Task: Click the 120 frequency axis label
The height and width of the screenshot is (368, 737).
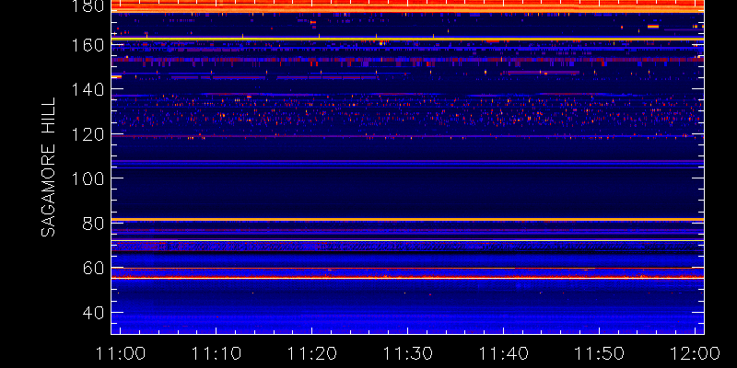Action: [87, 134]
